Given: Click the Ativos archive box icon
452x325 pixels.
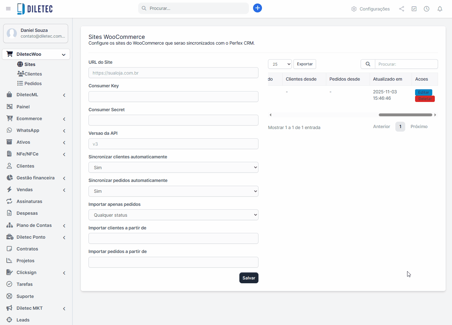Looking at the screenshot, I should tap(10, 142).
